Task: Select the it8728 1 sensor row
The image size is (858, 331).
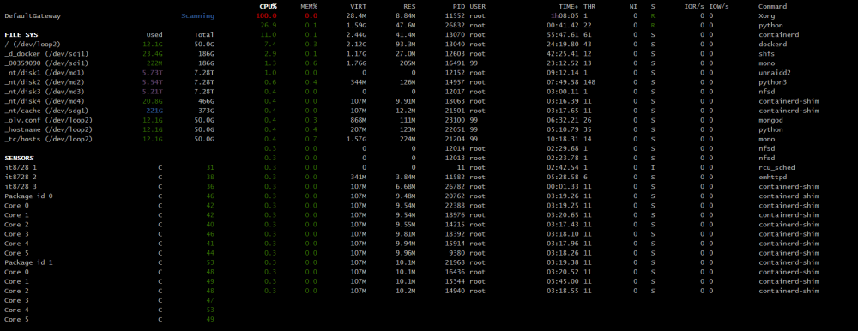Action: coord(110,167)
